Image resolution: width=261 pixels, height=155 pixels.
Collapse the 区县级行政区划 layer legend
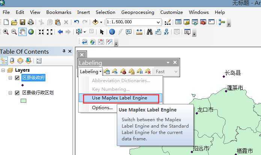tap(10, 93)
